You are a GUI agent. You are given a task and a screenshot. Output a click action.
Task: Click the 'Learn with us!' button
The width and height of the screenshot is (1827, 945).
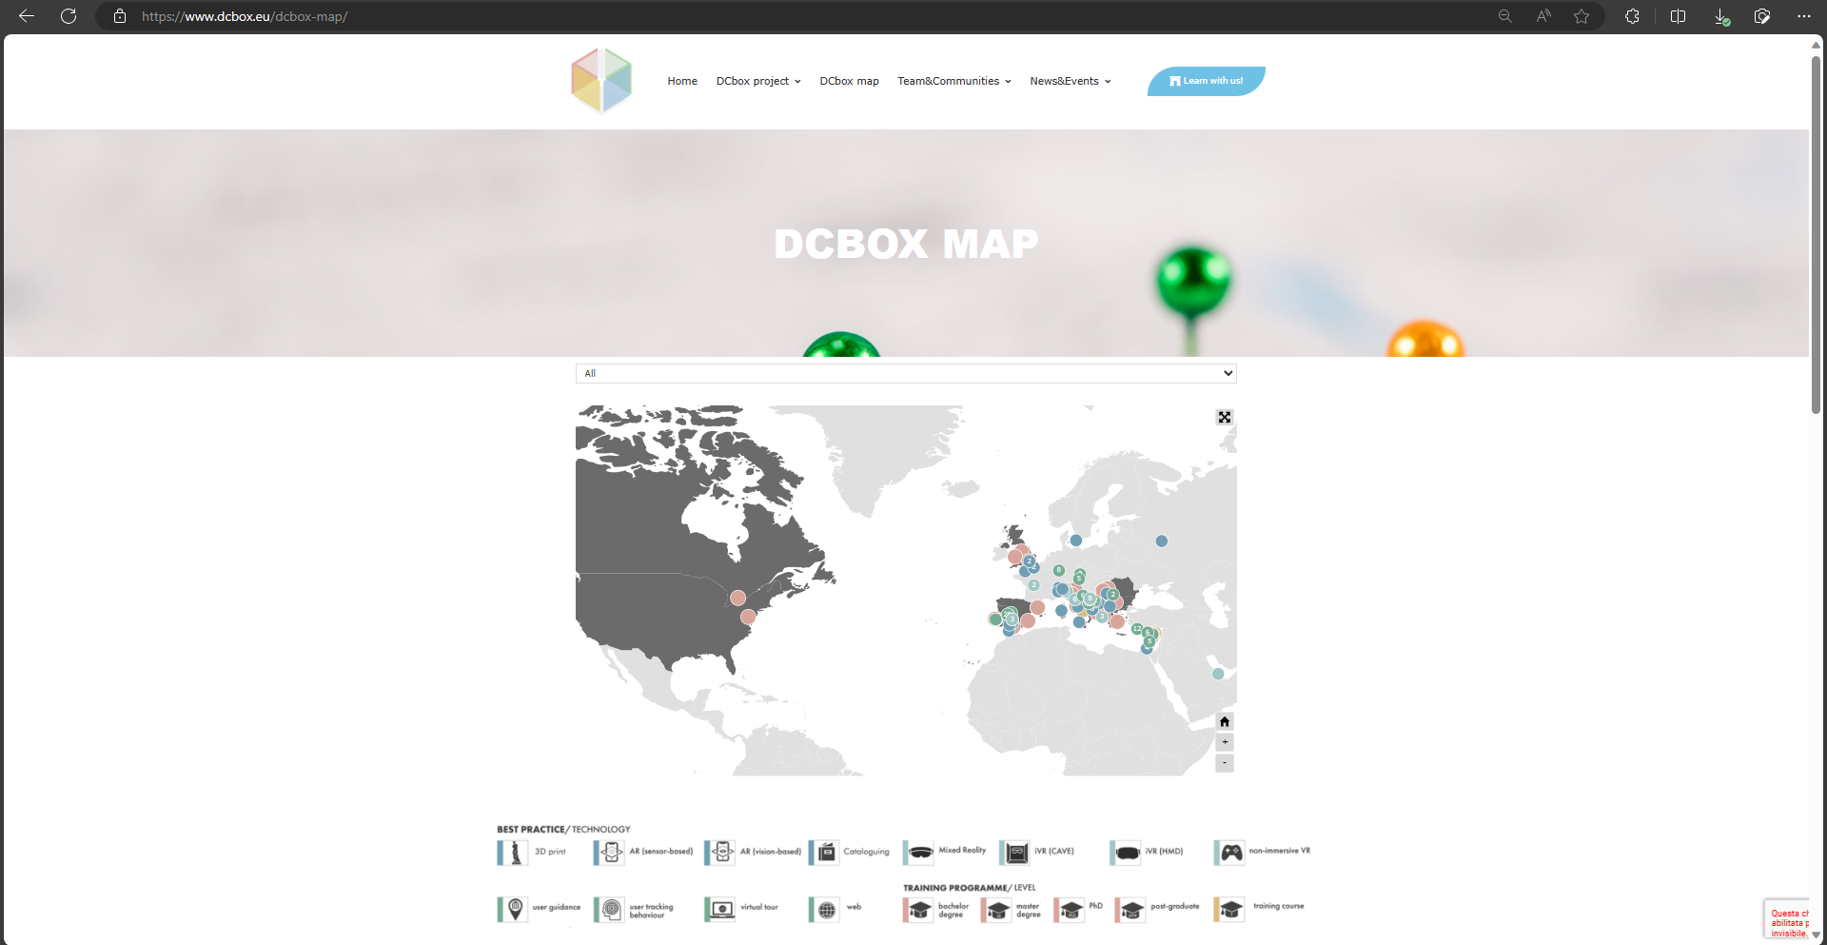[1207, 81]
